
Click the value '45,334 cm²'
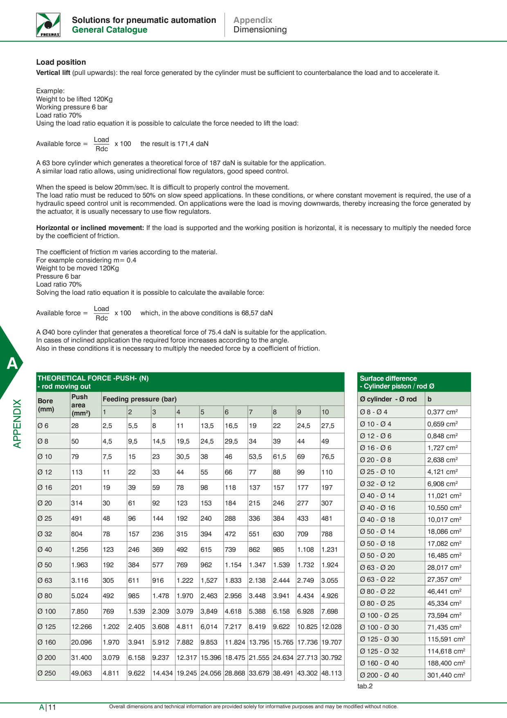coord(444,604)
